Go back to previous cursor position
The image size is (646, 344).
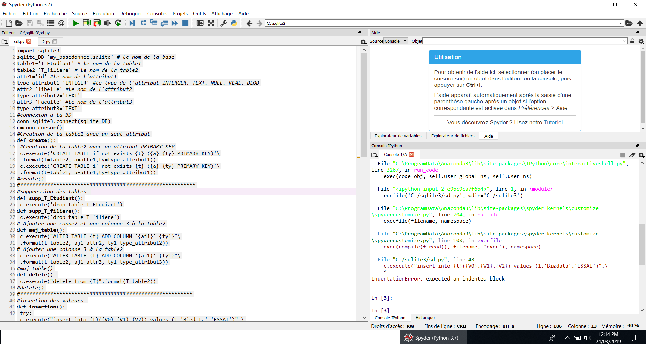click(249, 23)
